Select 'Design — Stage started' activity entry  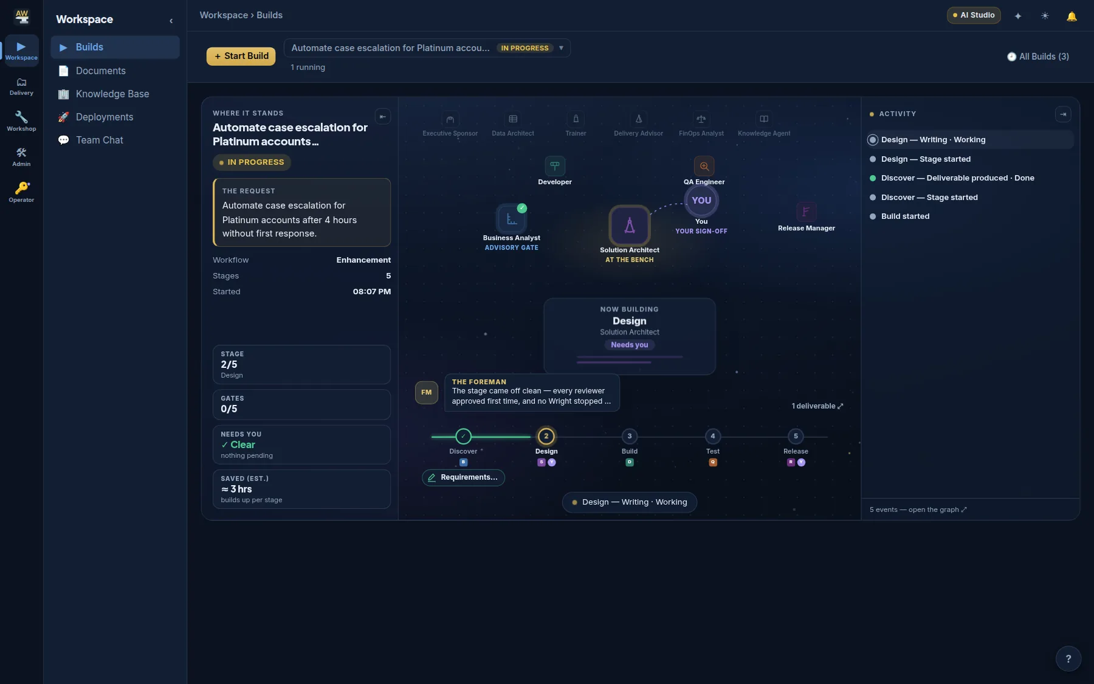pos(971,159)
